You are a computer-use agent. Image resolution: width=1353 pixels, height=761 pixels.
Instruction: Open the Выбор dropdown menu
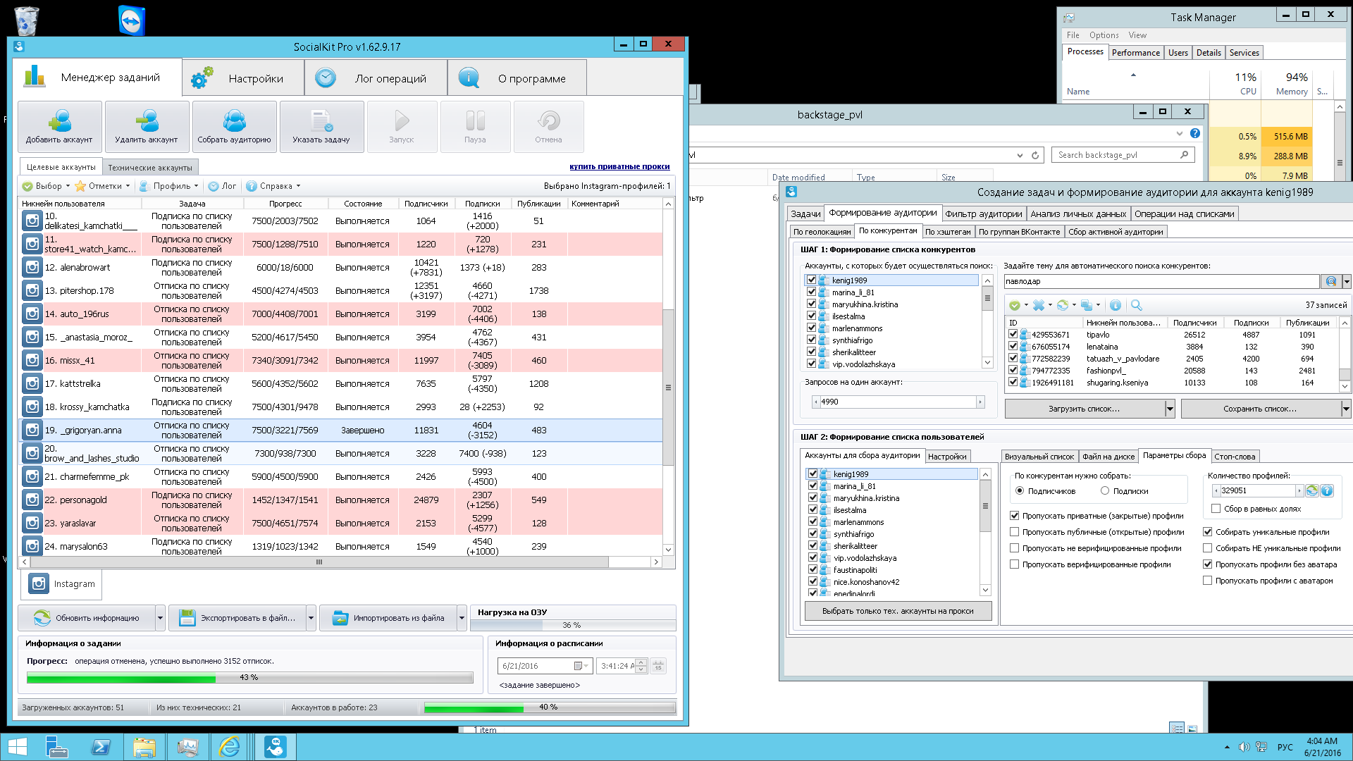(46, 186)
